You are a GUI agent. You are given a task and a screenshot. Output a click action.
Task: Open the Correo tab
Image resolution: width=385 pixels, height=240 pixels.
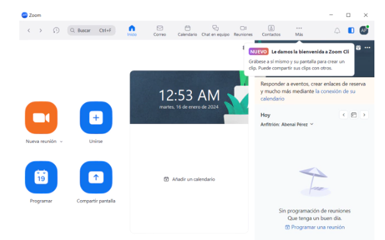[159, 31]
